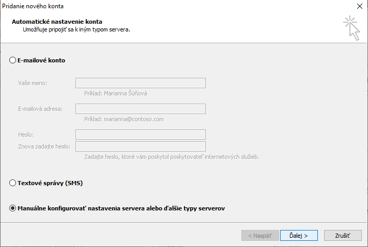Click the Heslo password field
This screenshot has height=247, width=368.
(x=141, y=135)
